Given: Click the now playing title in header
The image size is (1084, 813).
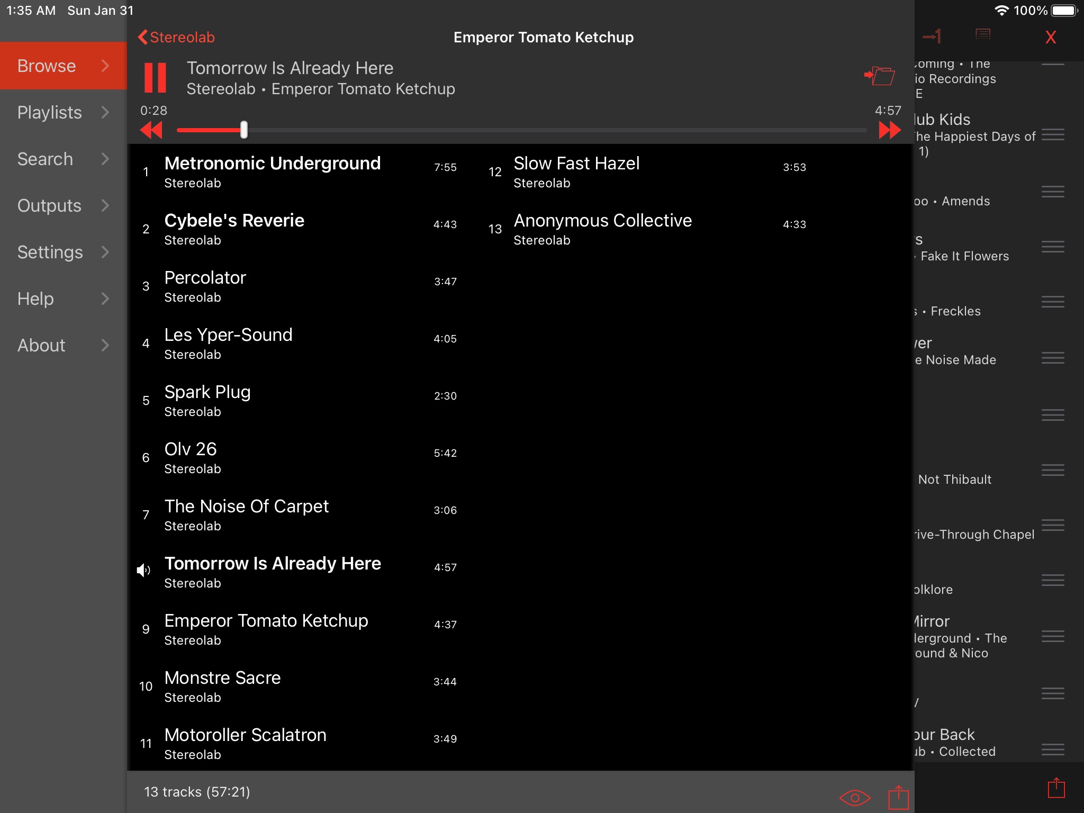Looking at the screenshot, I should (x=290, y=68).
